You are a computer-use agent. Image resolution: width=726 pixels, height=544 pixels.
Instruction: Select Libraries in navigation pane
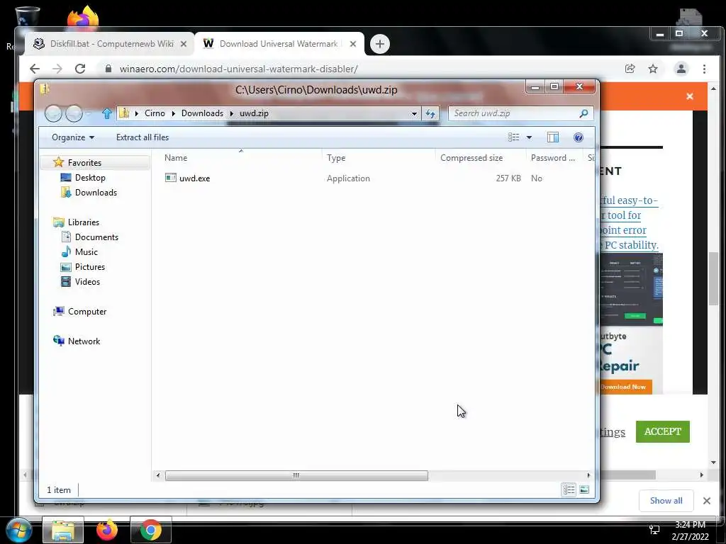[x=84, y=222]
